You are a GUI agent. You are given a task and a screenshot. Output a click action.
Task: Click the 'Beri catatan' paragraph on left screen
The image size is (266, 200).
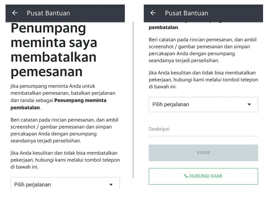tap(65, 130)
